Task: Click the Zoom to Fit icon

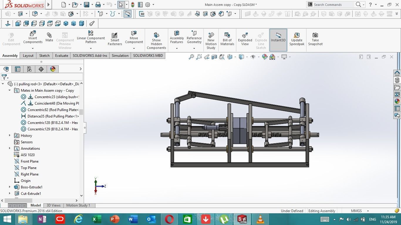Action: point(191,57)
